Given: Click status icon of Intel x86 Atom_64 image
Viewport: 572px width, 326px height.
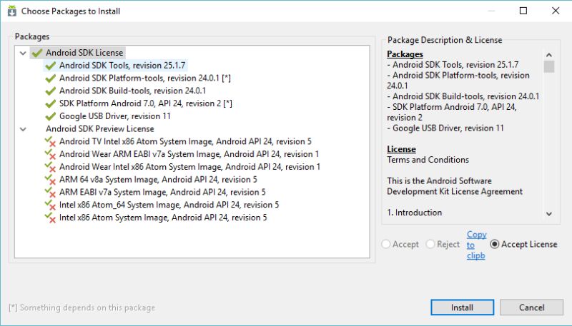Looking at the screenshot, I should (50, 205).
